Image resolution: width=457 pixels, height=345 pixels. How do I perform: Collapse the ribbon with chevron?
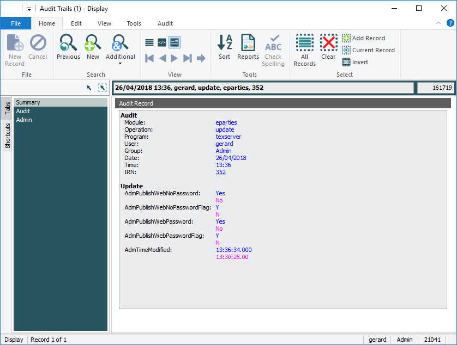pos(438,23)
